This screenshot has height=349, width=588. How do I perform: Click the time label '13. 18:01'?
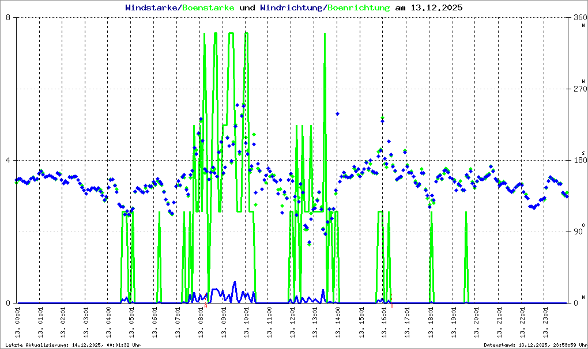point(430,322)
